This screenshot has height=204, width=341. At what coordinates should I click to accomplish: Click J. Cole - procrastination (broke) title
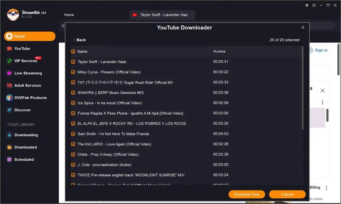[104, 165]
